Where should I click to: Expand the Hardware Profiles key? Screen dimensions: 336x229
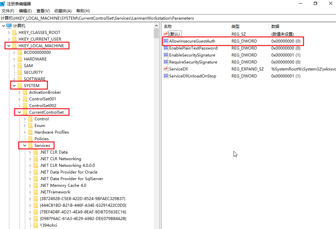pos(25,132)
